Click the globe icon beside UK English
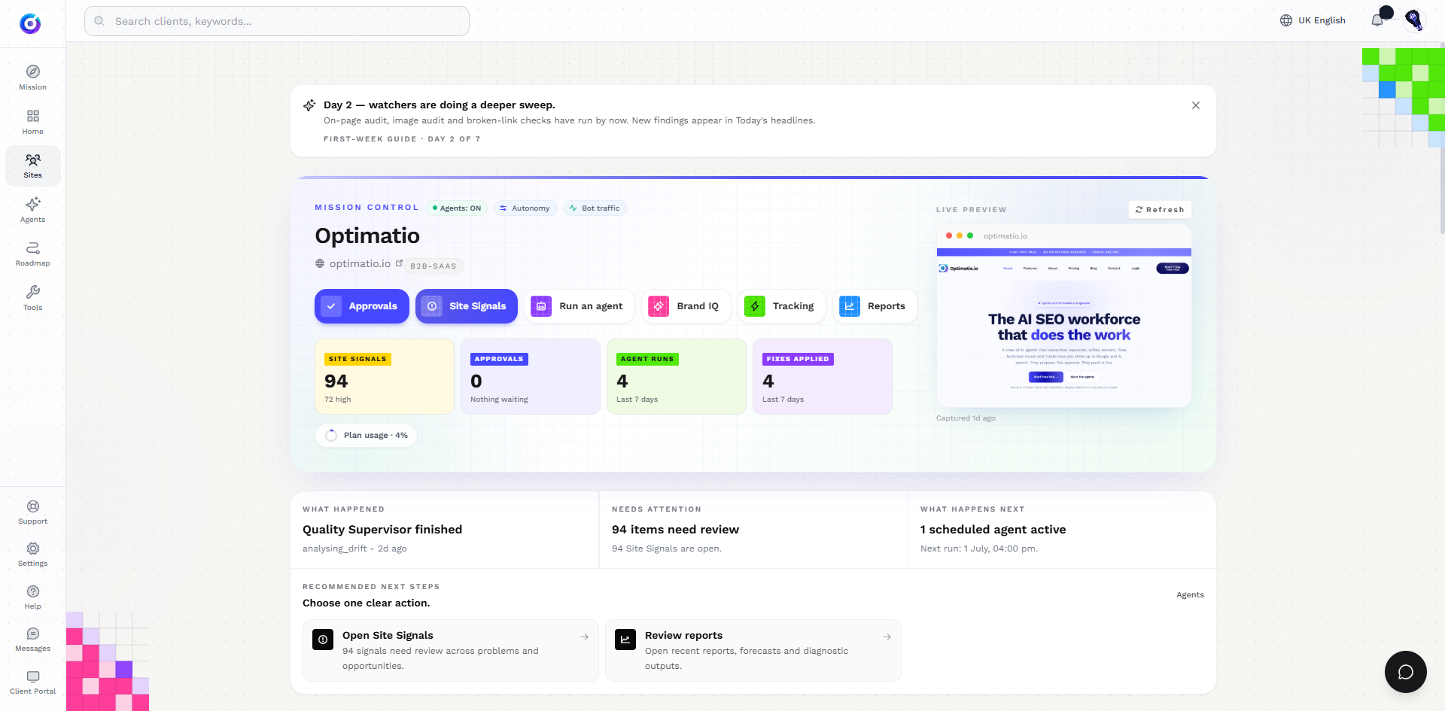 coord(1286,20)
